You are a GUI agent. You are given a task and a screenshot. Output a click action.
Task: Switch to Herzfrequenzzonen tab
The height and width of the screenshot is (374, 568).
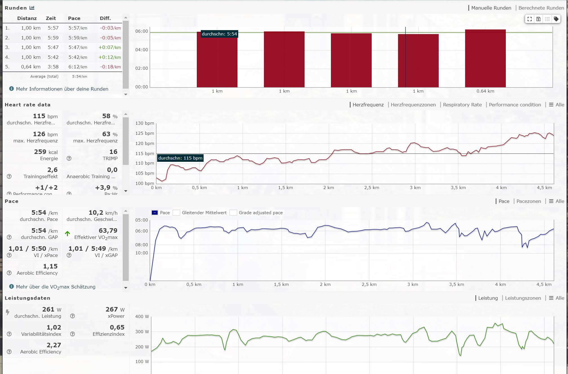[413, 105]
